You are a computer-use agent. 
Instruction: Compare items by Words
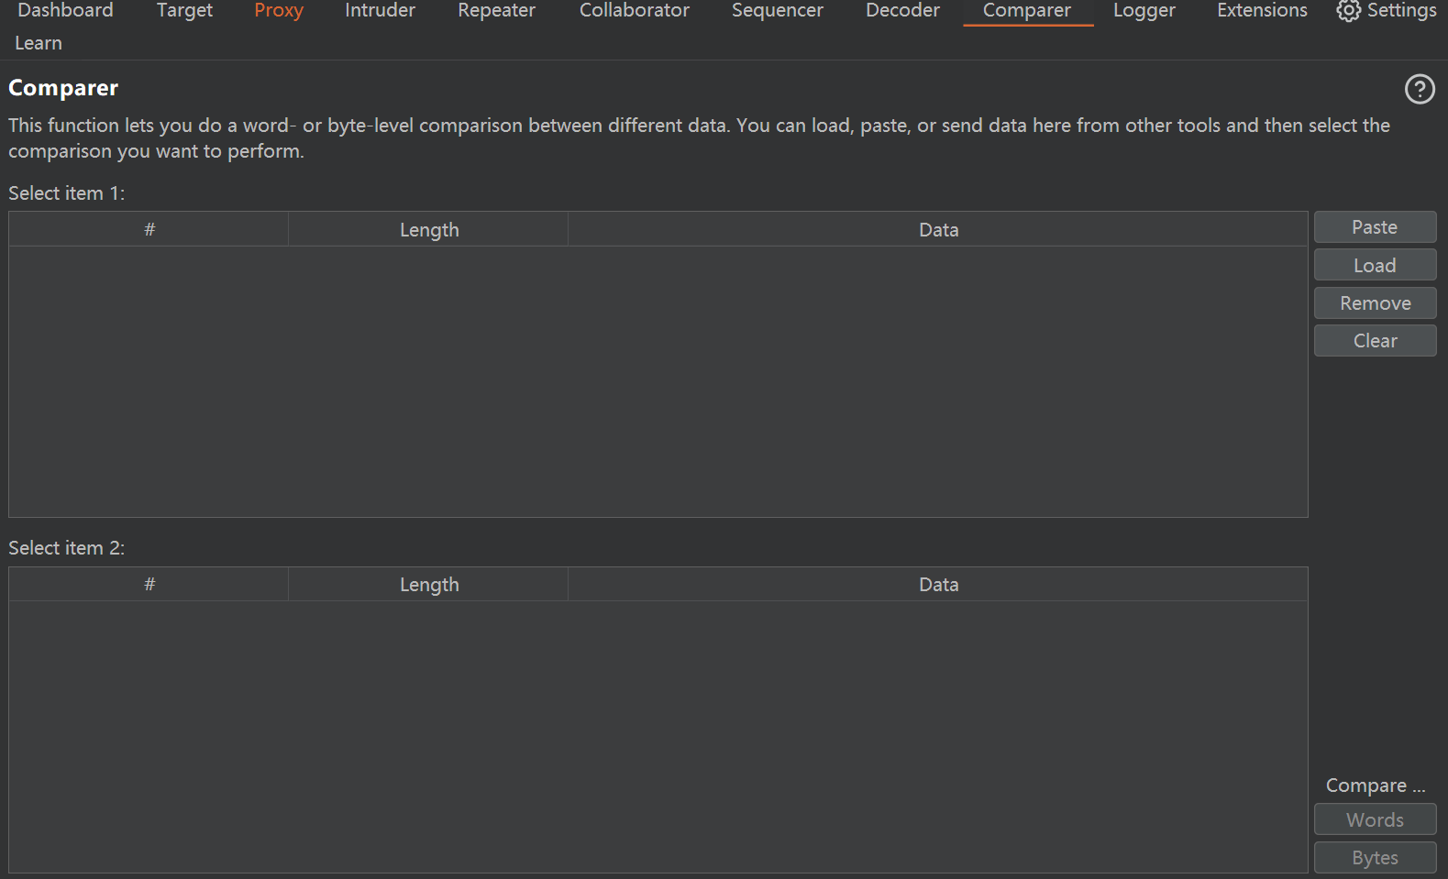coord(1374,819)
